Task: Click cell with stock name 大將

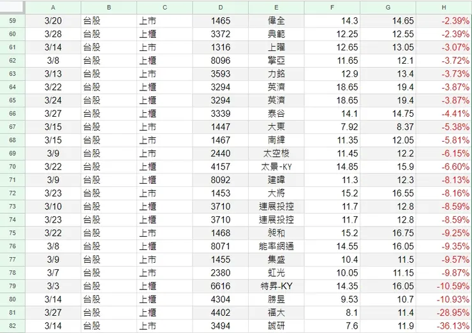Action: point(276,193)
